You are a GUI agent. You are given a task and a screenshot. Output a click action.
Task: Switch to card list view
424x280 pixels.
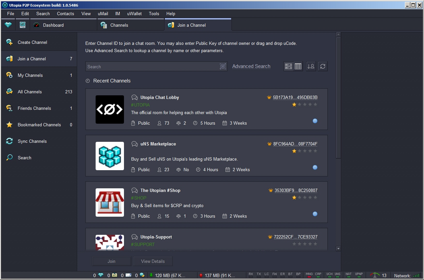coord(288,66)
